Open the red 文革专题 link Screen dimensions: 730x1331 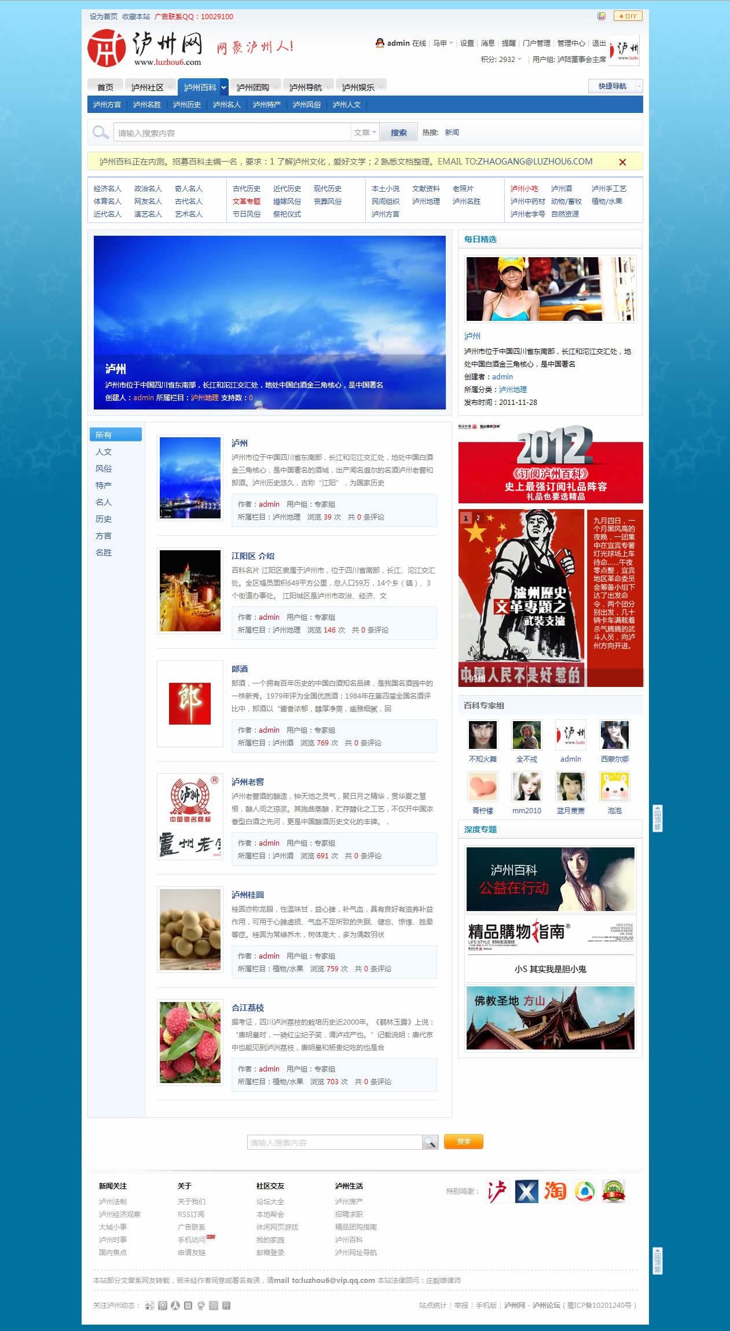(247, 202)
